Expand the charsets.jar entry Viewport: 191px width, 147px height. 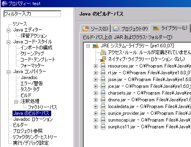(x=95, y=93)
